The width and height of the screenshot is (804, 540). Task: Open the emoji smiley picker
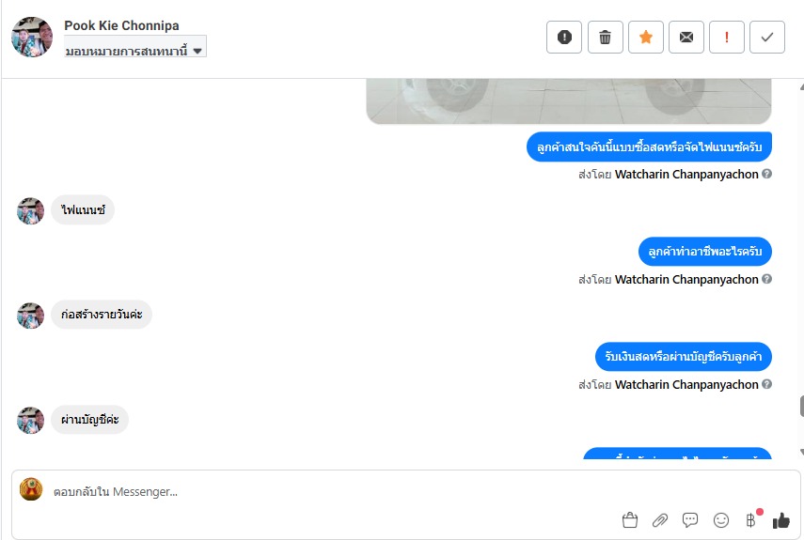coord(721,520)
